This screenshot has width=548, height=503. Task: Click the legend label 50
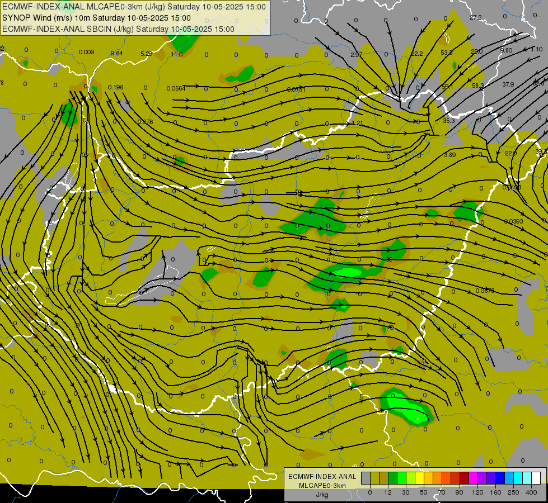[424, 492]
